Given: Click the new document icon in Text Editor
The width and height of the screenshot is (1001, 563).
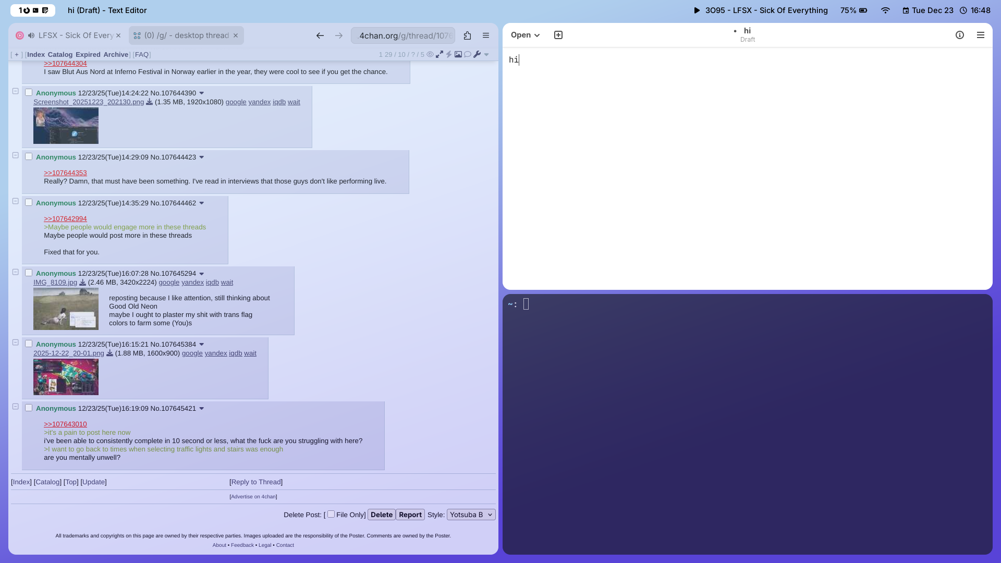Looking at the screenshot, I should [558, 35].
